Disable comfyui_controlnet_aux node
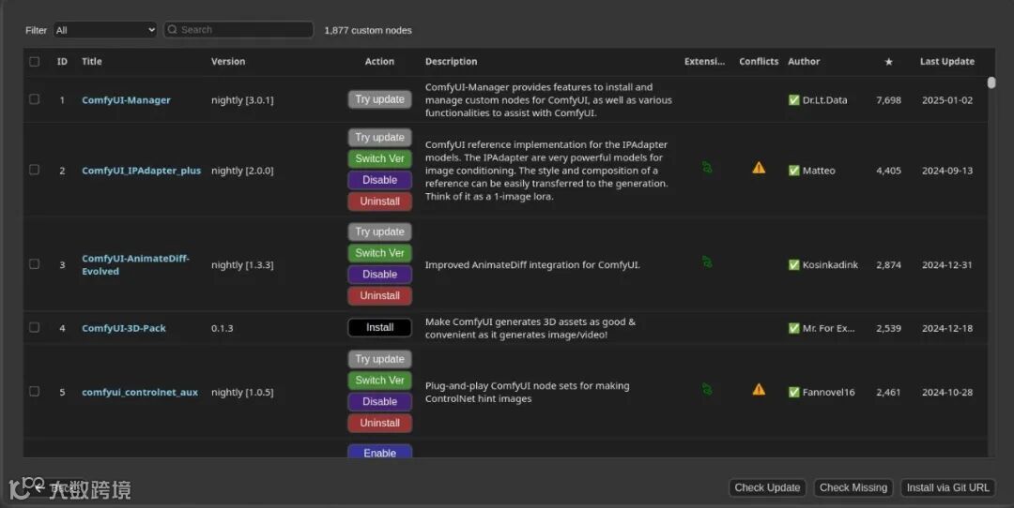1014x508 pixels. pos(379,401)
